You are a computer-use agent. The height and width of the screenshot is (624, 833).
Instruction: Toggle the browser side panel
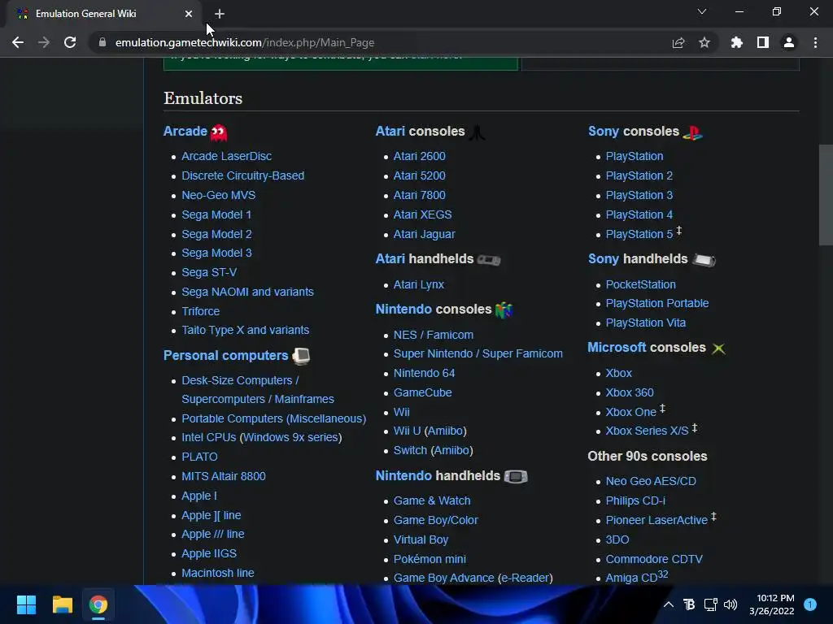click(763, 42)
